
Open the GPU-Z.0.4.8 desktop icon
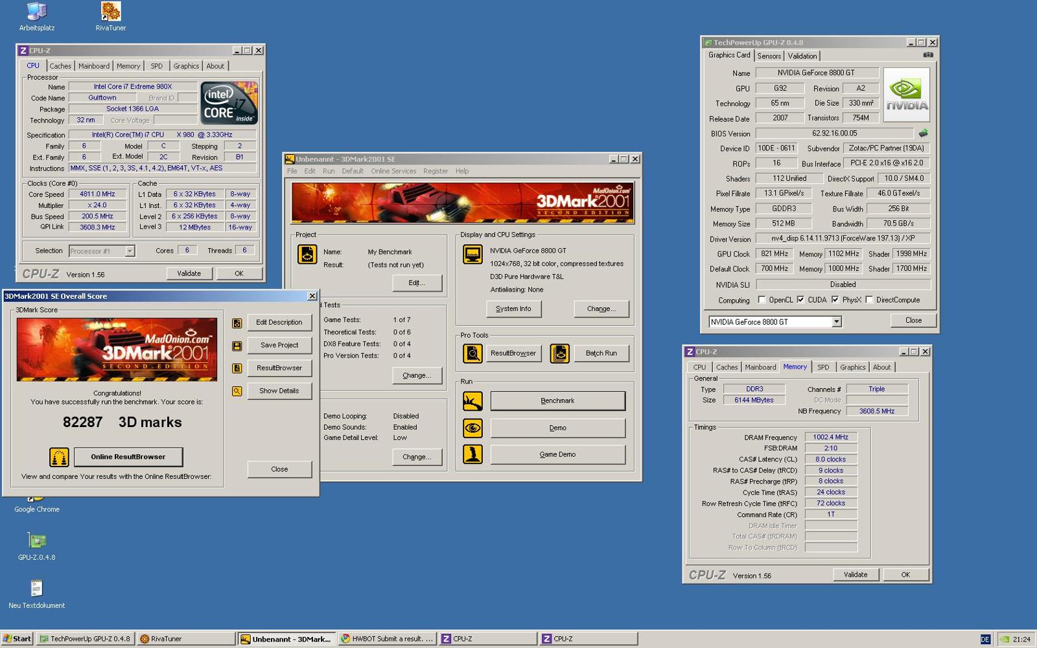click(x=36, y=546)
